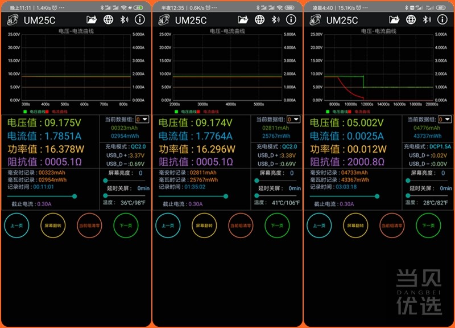Open the folder icon in the 4:40 screen
Viewport: 455px width, 328px height.
pos(394,20)
